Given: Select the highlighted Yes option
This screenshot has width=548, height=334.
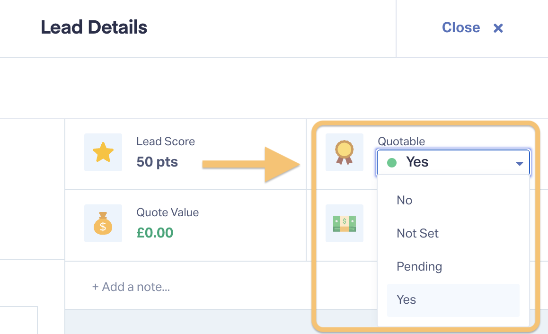Looking at the screenshot, I should point(453,300).
